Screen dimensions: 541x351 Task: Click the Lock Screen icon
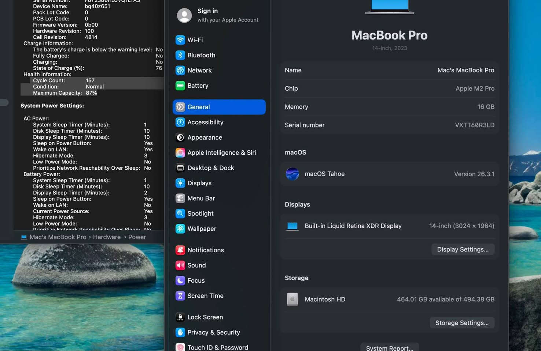tap(180, 317)
